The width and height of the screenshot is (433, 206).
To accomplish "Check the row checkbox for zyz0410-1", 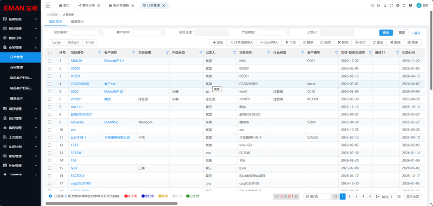I will click(49, 138).
